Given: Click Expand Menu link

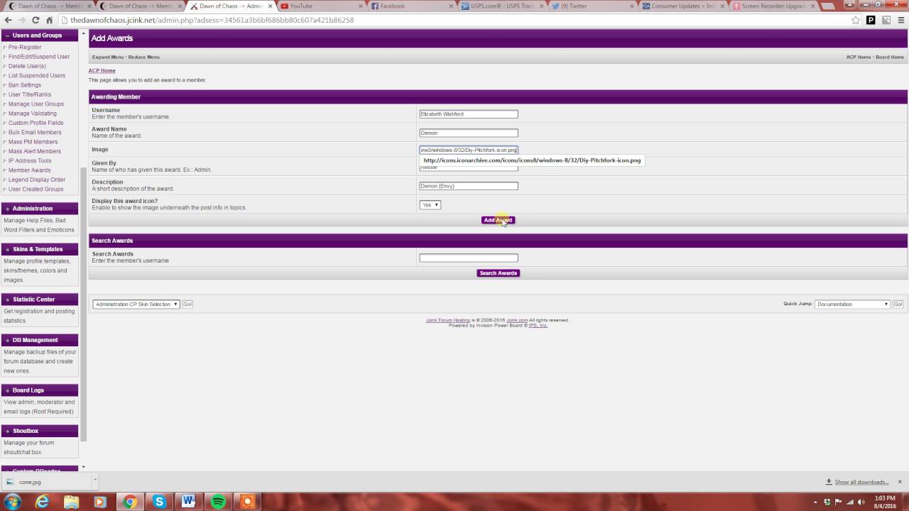Looking at the screenshot, I should coord(108,57).
